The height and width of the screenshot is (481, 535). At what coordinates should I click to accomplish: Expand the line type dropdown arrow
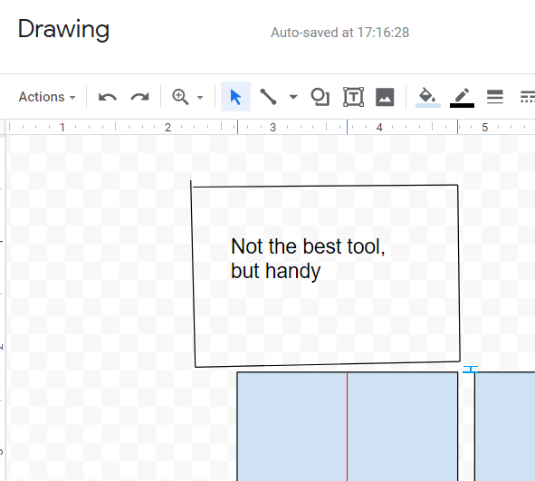(x=293, y=97)
